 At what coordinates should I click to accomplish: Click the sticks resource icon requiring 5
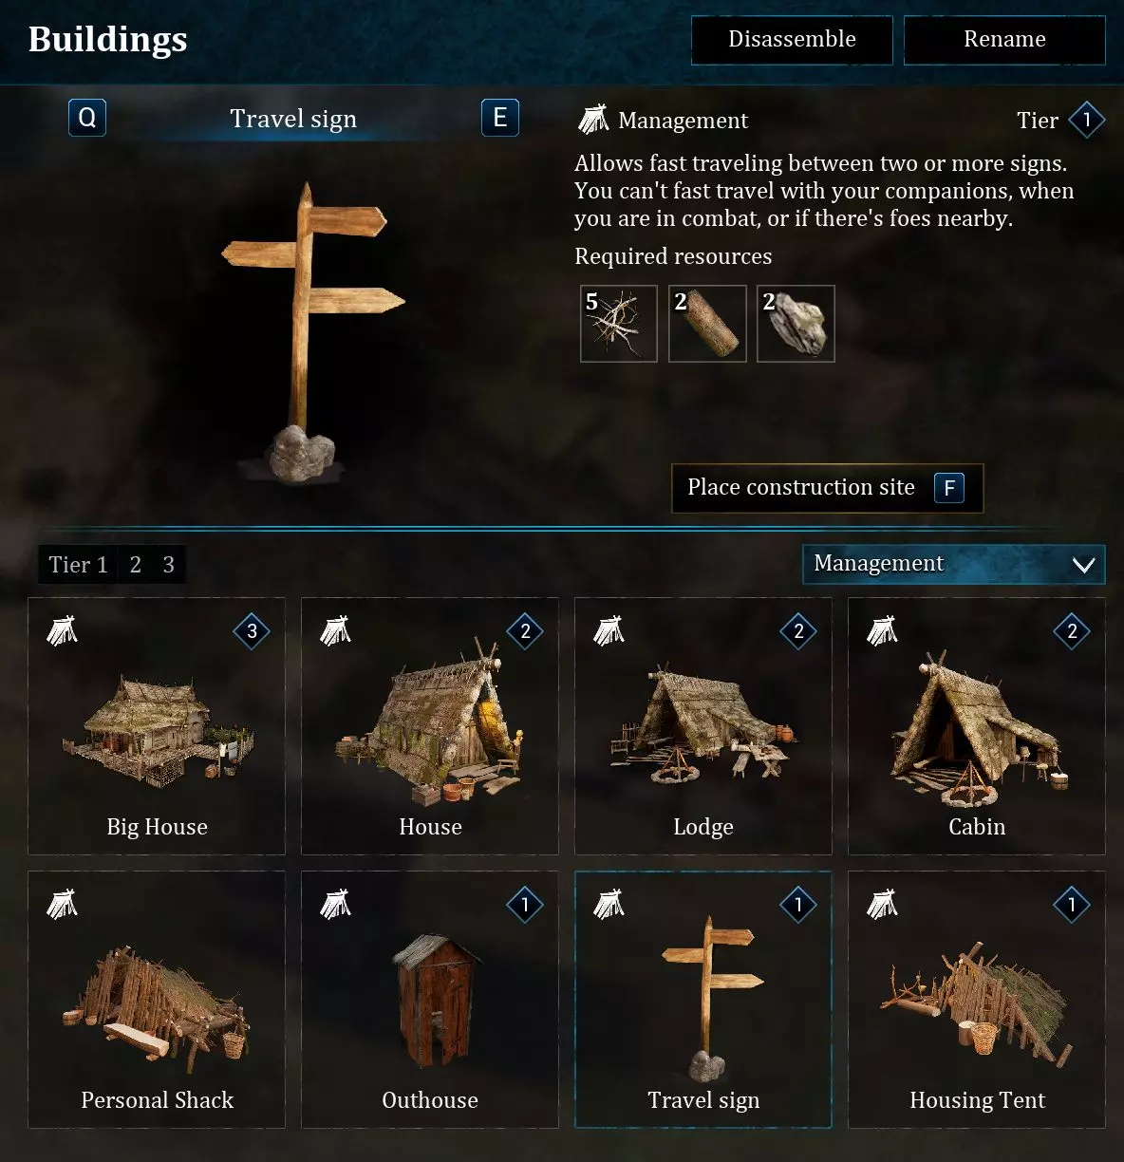(x=619, y=324)
